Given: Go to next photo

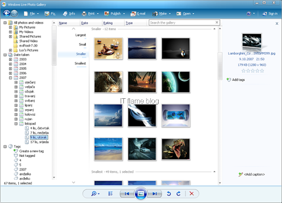Looking at the screenshot, I should [x=155, y=194].
